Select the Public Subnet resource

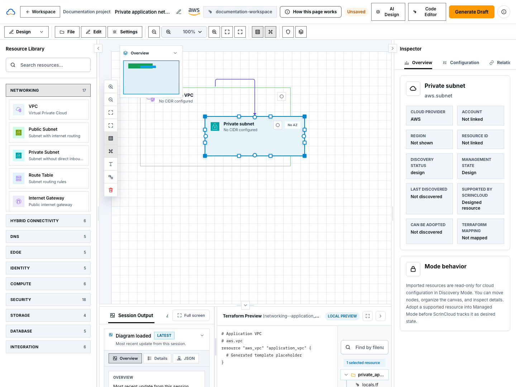(49, 133)
